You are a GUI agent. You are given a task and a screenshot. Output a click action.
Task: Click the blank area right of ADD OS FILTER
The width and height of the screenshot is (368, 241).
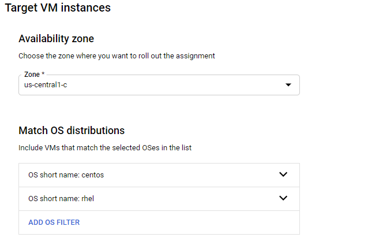[x=190, y=222]
